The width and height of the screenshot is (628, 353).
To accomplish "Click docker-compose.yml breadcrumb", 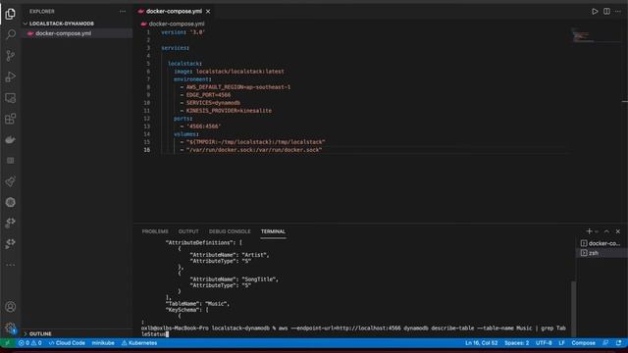I will [177, 24].
